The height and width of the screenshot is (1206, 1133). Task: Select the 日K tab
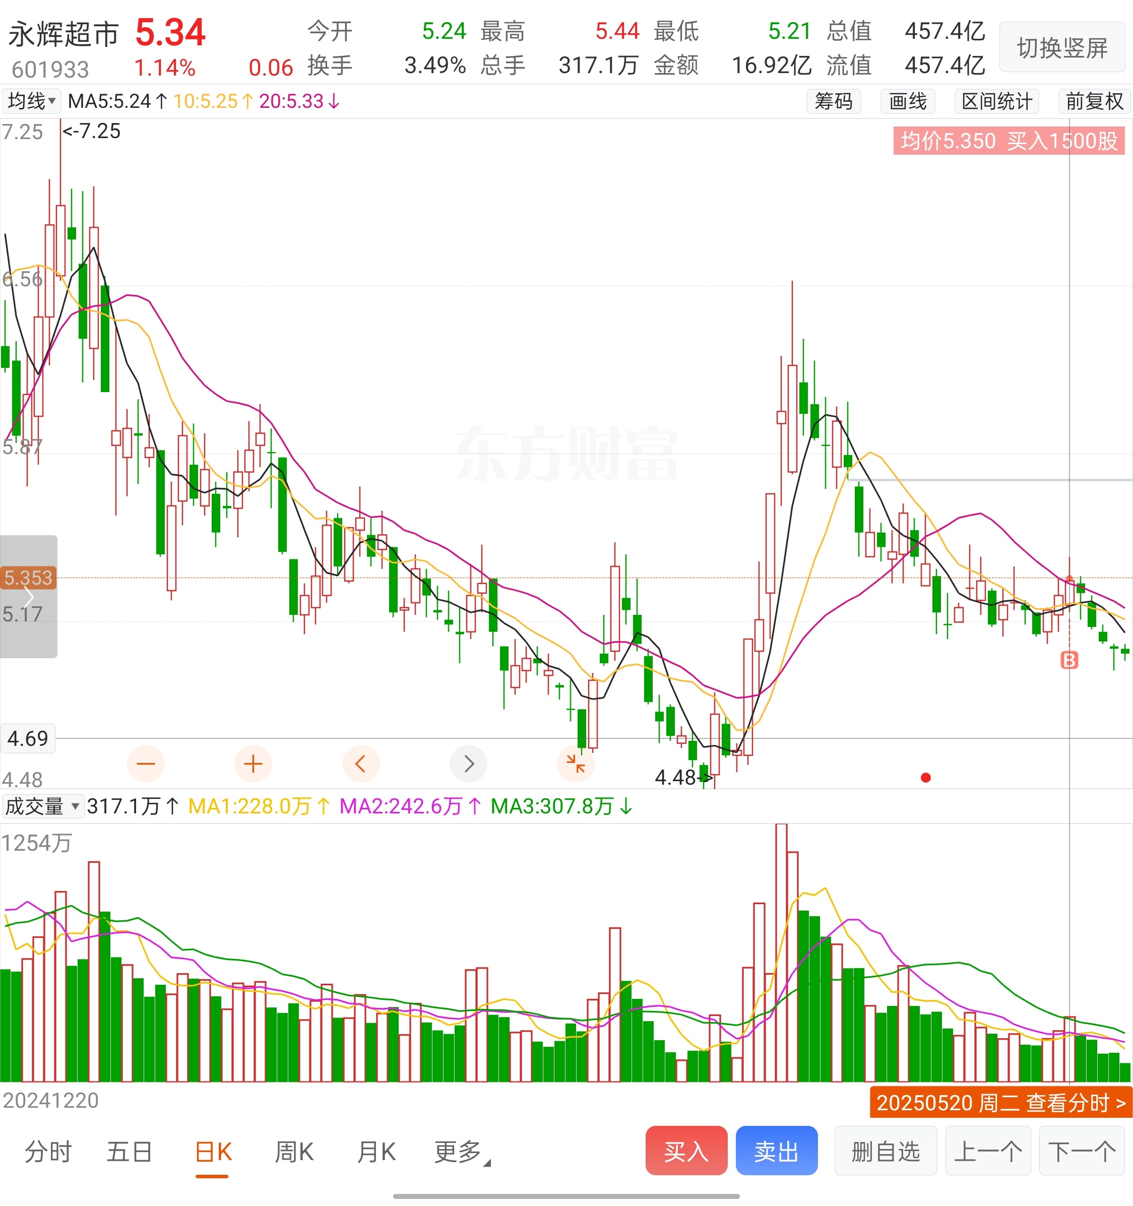(x=214, y=1152)
